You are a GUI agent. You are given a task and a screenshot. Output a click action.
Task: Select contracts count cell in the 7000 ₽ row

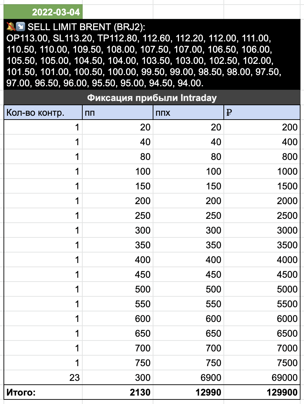click(x=43, y=348)
